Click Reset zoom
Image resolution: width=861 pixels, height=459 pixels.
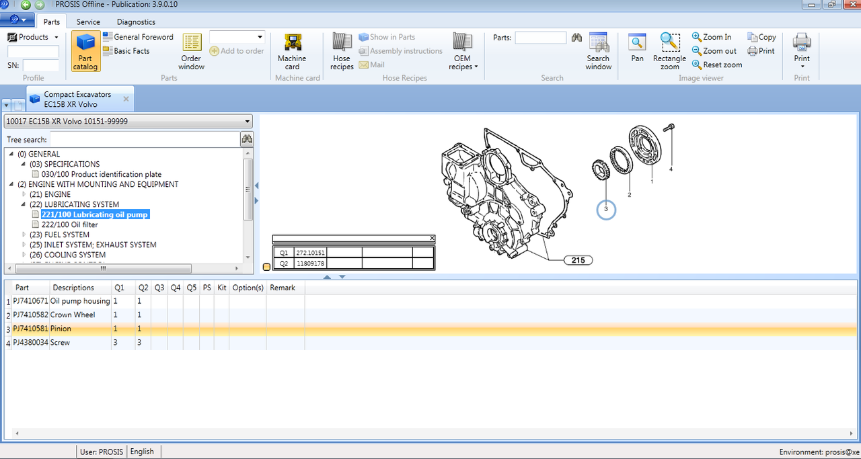[x=717, y=65]
